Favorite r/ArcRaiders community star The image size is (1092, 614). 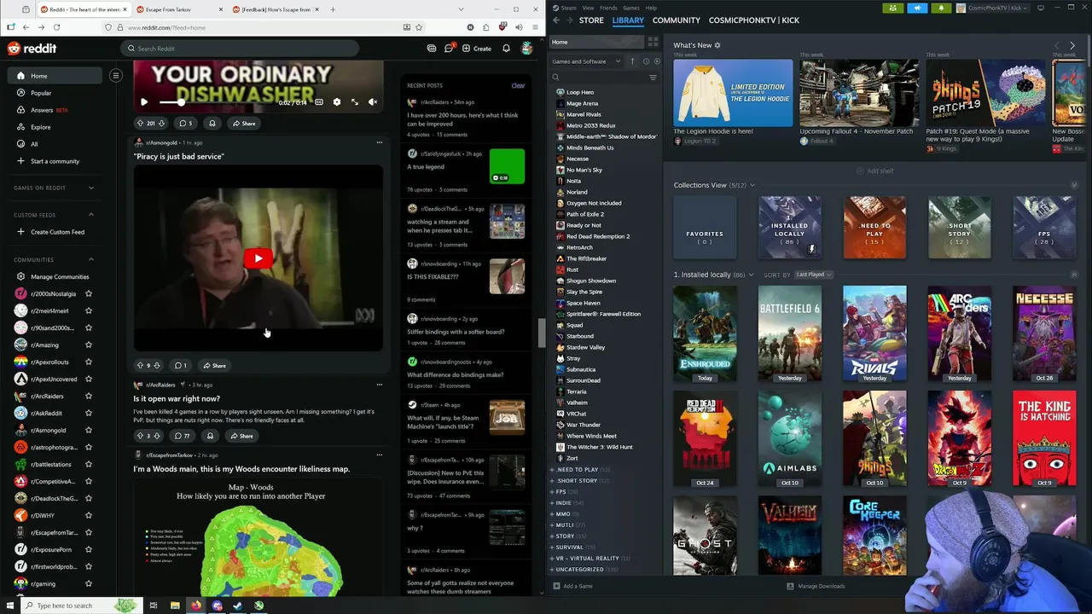click(89, 396)
